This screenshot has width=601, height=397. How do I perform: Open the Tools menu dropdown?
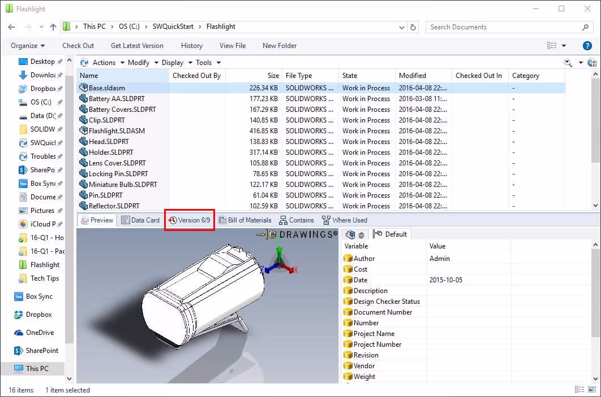(x=218, y=62)
